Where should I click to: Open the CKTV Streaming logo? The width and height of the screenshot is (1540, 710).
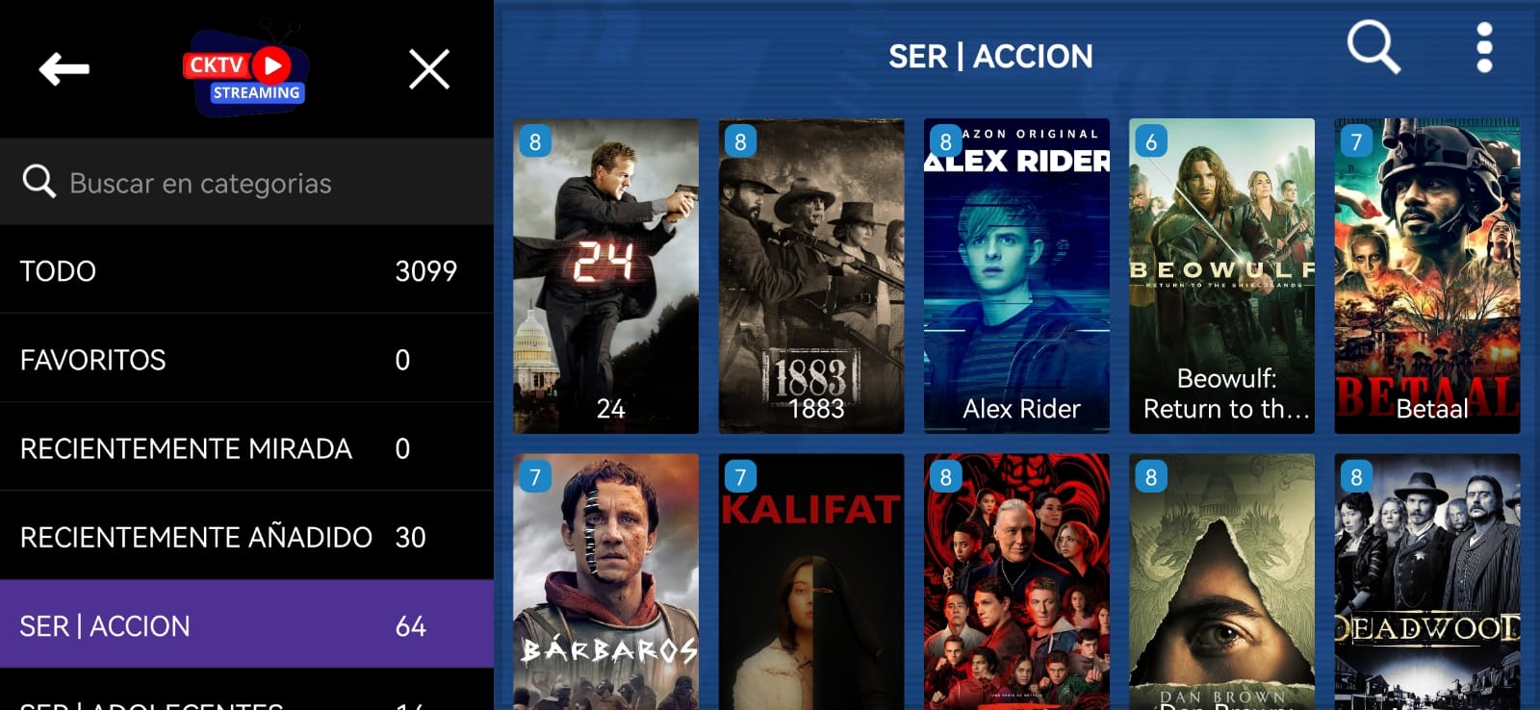246,71
